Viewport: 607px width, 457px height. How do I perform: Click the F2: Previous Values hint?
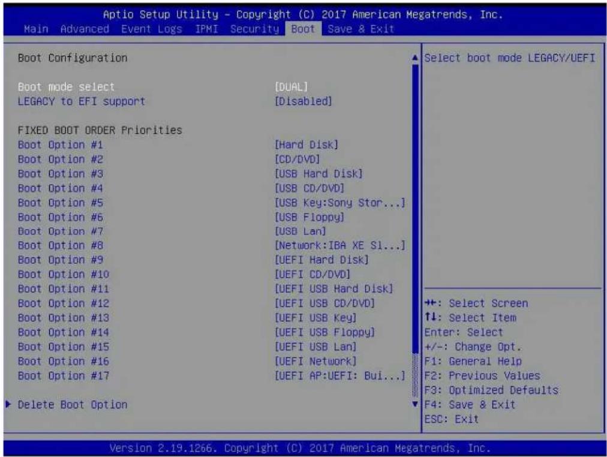pyautogui.click(x=482, y=376)
